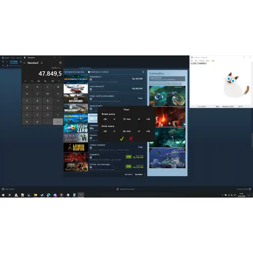Screen dimensions: 253x253
Task: Open PUBG: BATTLEGROUNDS store entry
Action: pyautogui.click(x=104, y=99)
